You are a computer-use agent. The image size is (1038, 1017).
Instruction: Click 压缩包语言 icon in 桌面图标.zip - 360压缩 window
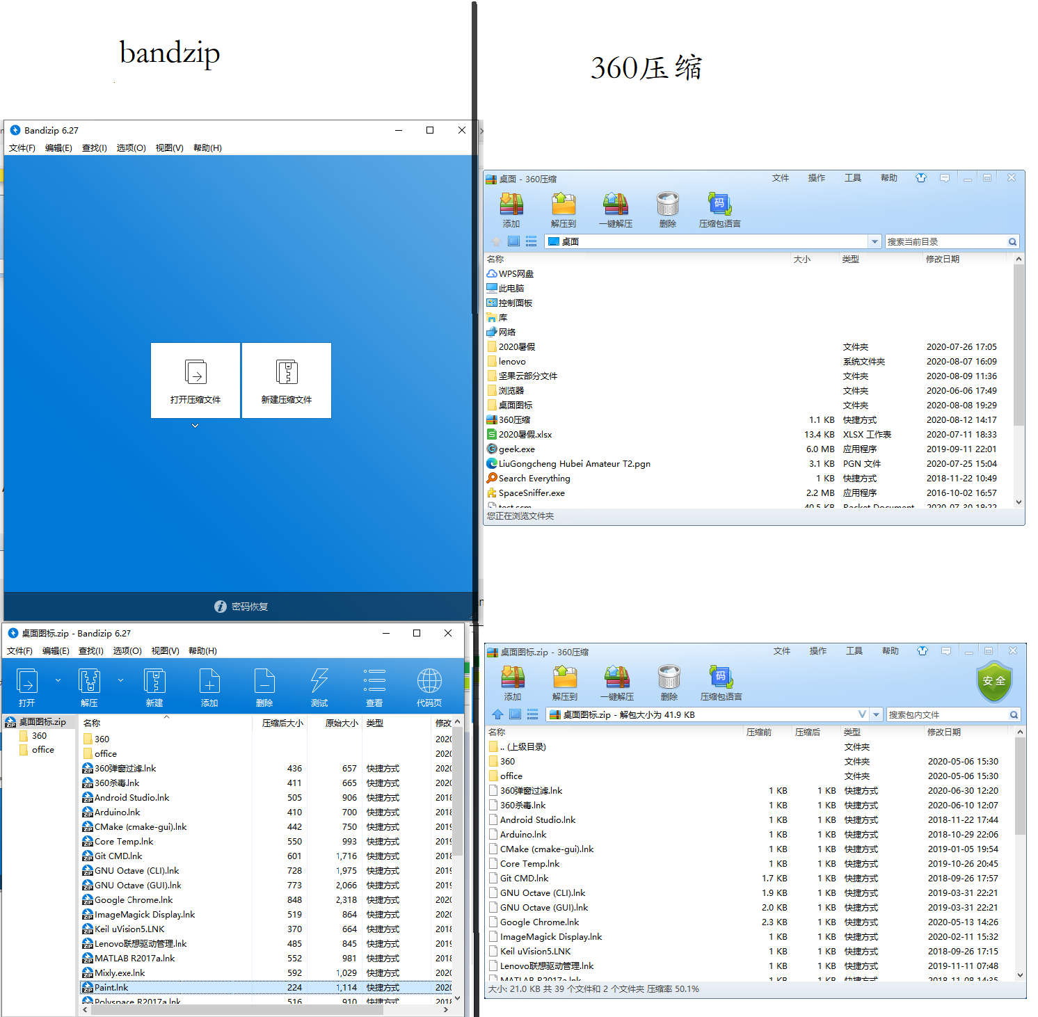[721, 683]
